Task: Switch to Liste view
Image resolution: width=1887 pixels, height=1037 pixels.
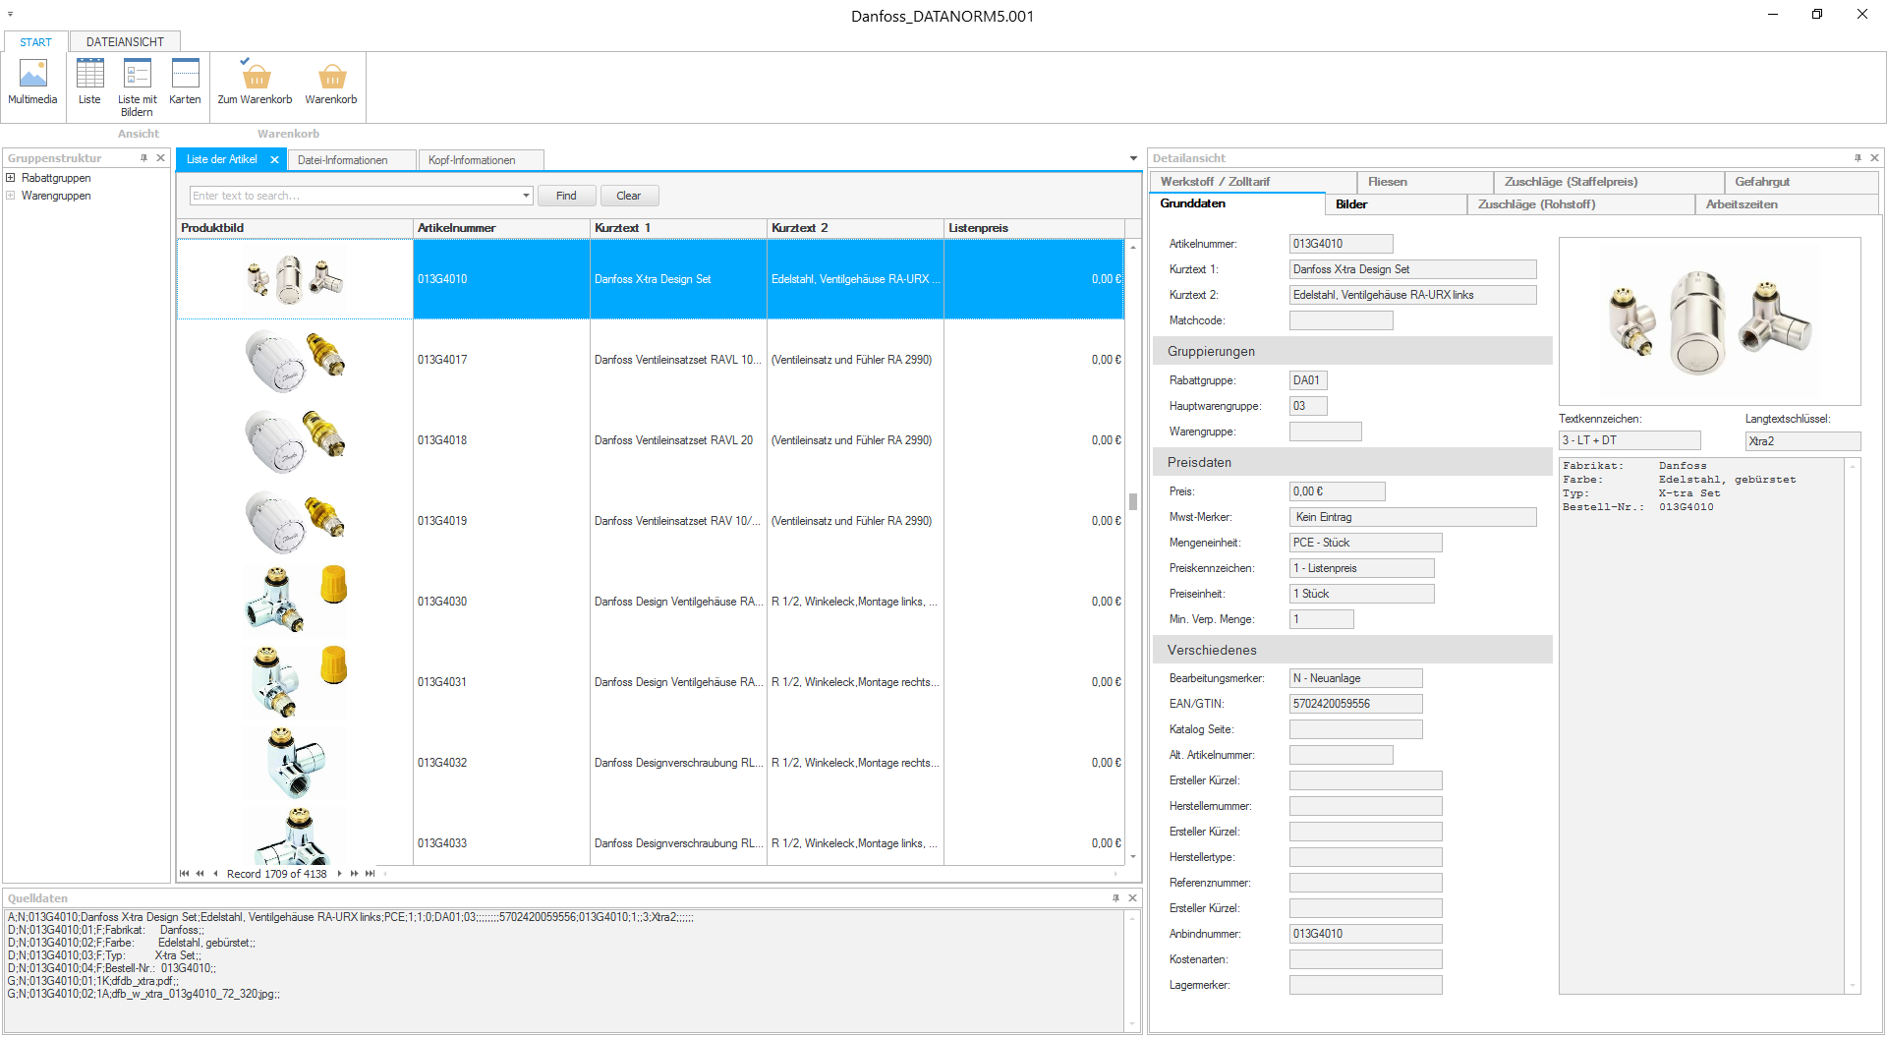Action: (89, 83)
